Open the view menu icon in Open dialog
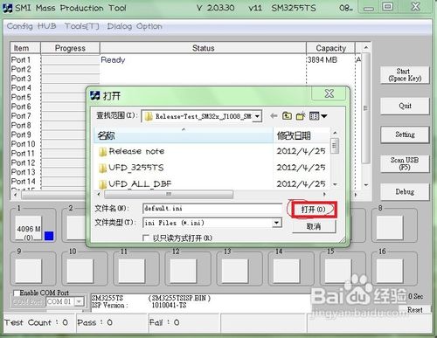The height and width of the screenshot is (338, 437). coord(318,116)
